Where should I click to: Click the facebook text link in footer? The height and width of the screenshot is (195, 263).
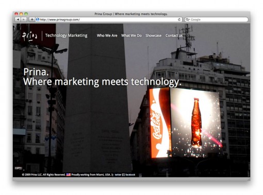click(x=130, y=175)
